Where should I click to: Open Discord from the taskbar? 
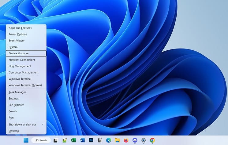(135, 140)
